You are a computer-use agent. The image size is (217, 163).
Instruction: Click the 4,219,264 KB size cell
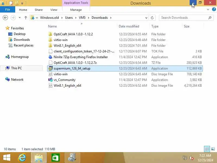click(x=193, y=86)
